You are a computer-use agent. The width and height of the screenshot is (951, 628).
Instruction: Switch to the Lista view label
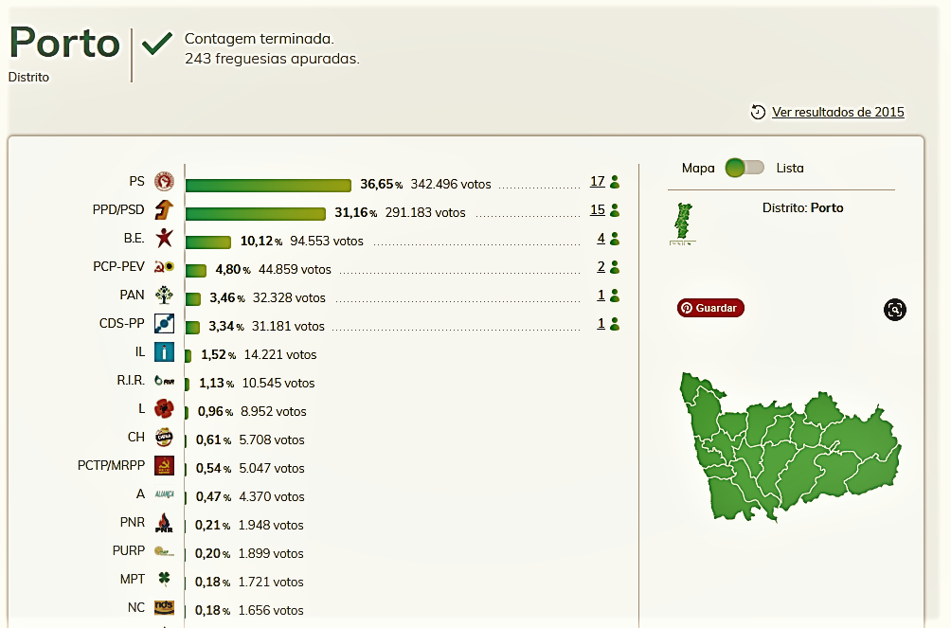click(x=789, y=168)
